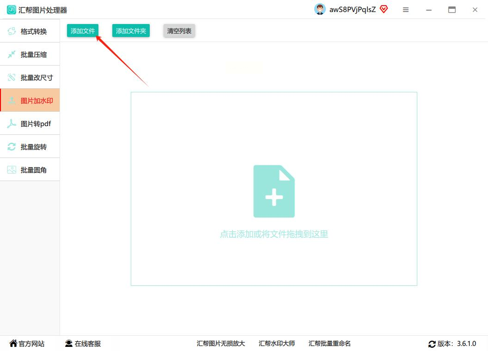Click the 汇帮图片处理器 title text
The height and width of the screenshot is (351, 488).
tap(43, 10)
